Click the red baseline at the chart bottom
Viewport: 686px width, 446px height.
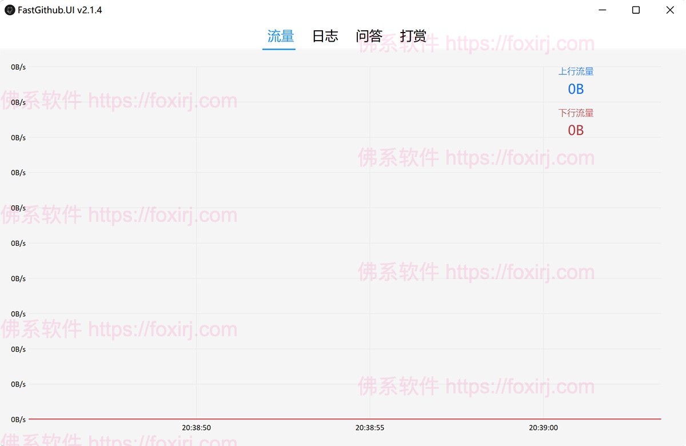pyautogui.click(x=343, y=419)
